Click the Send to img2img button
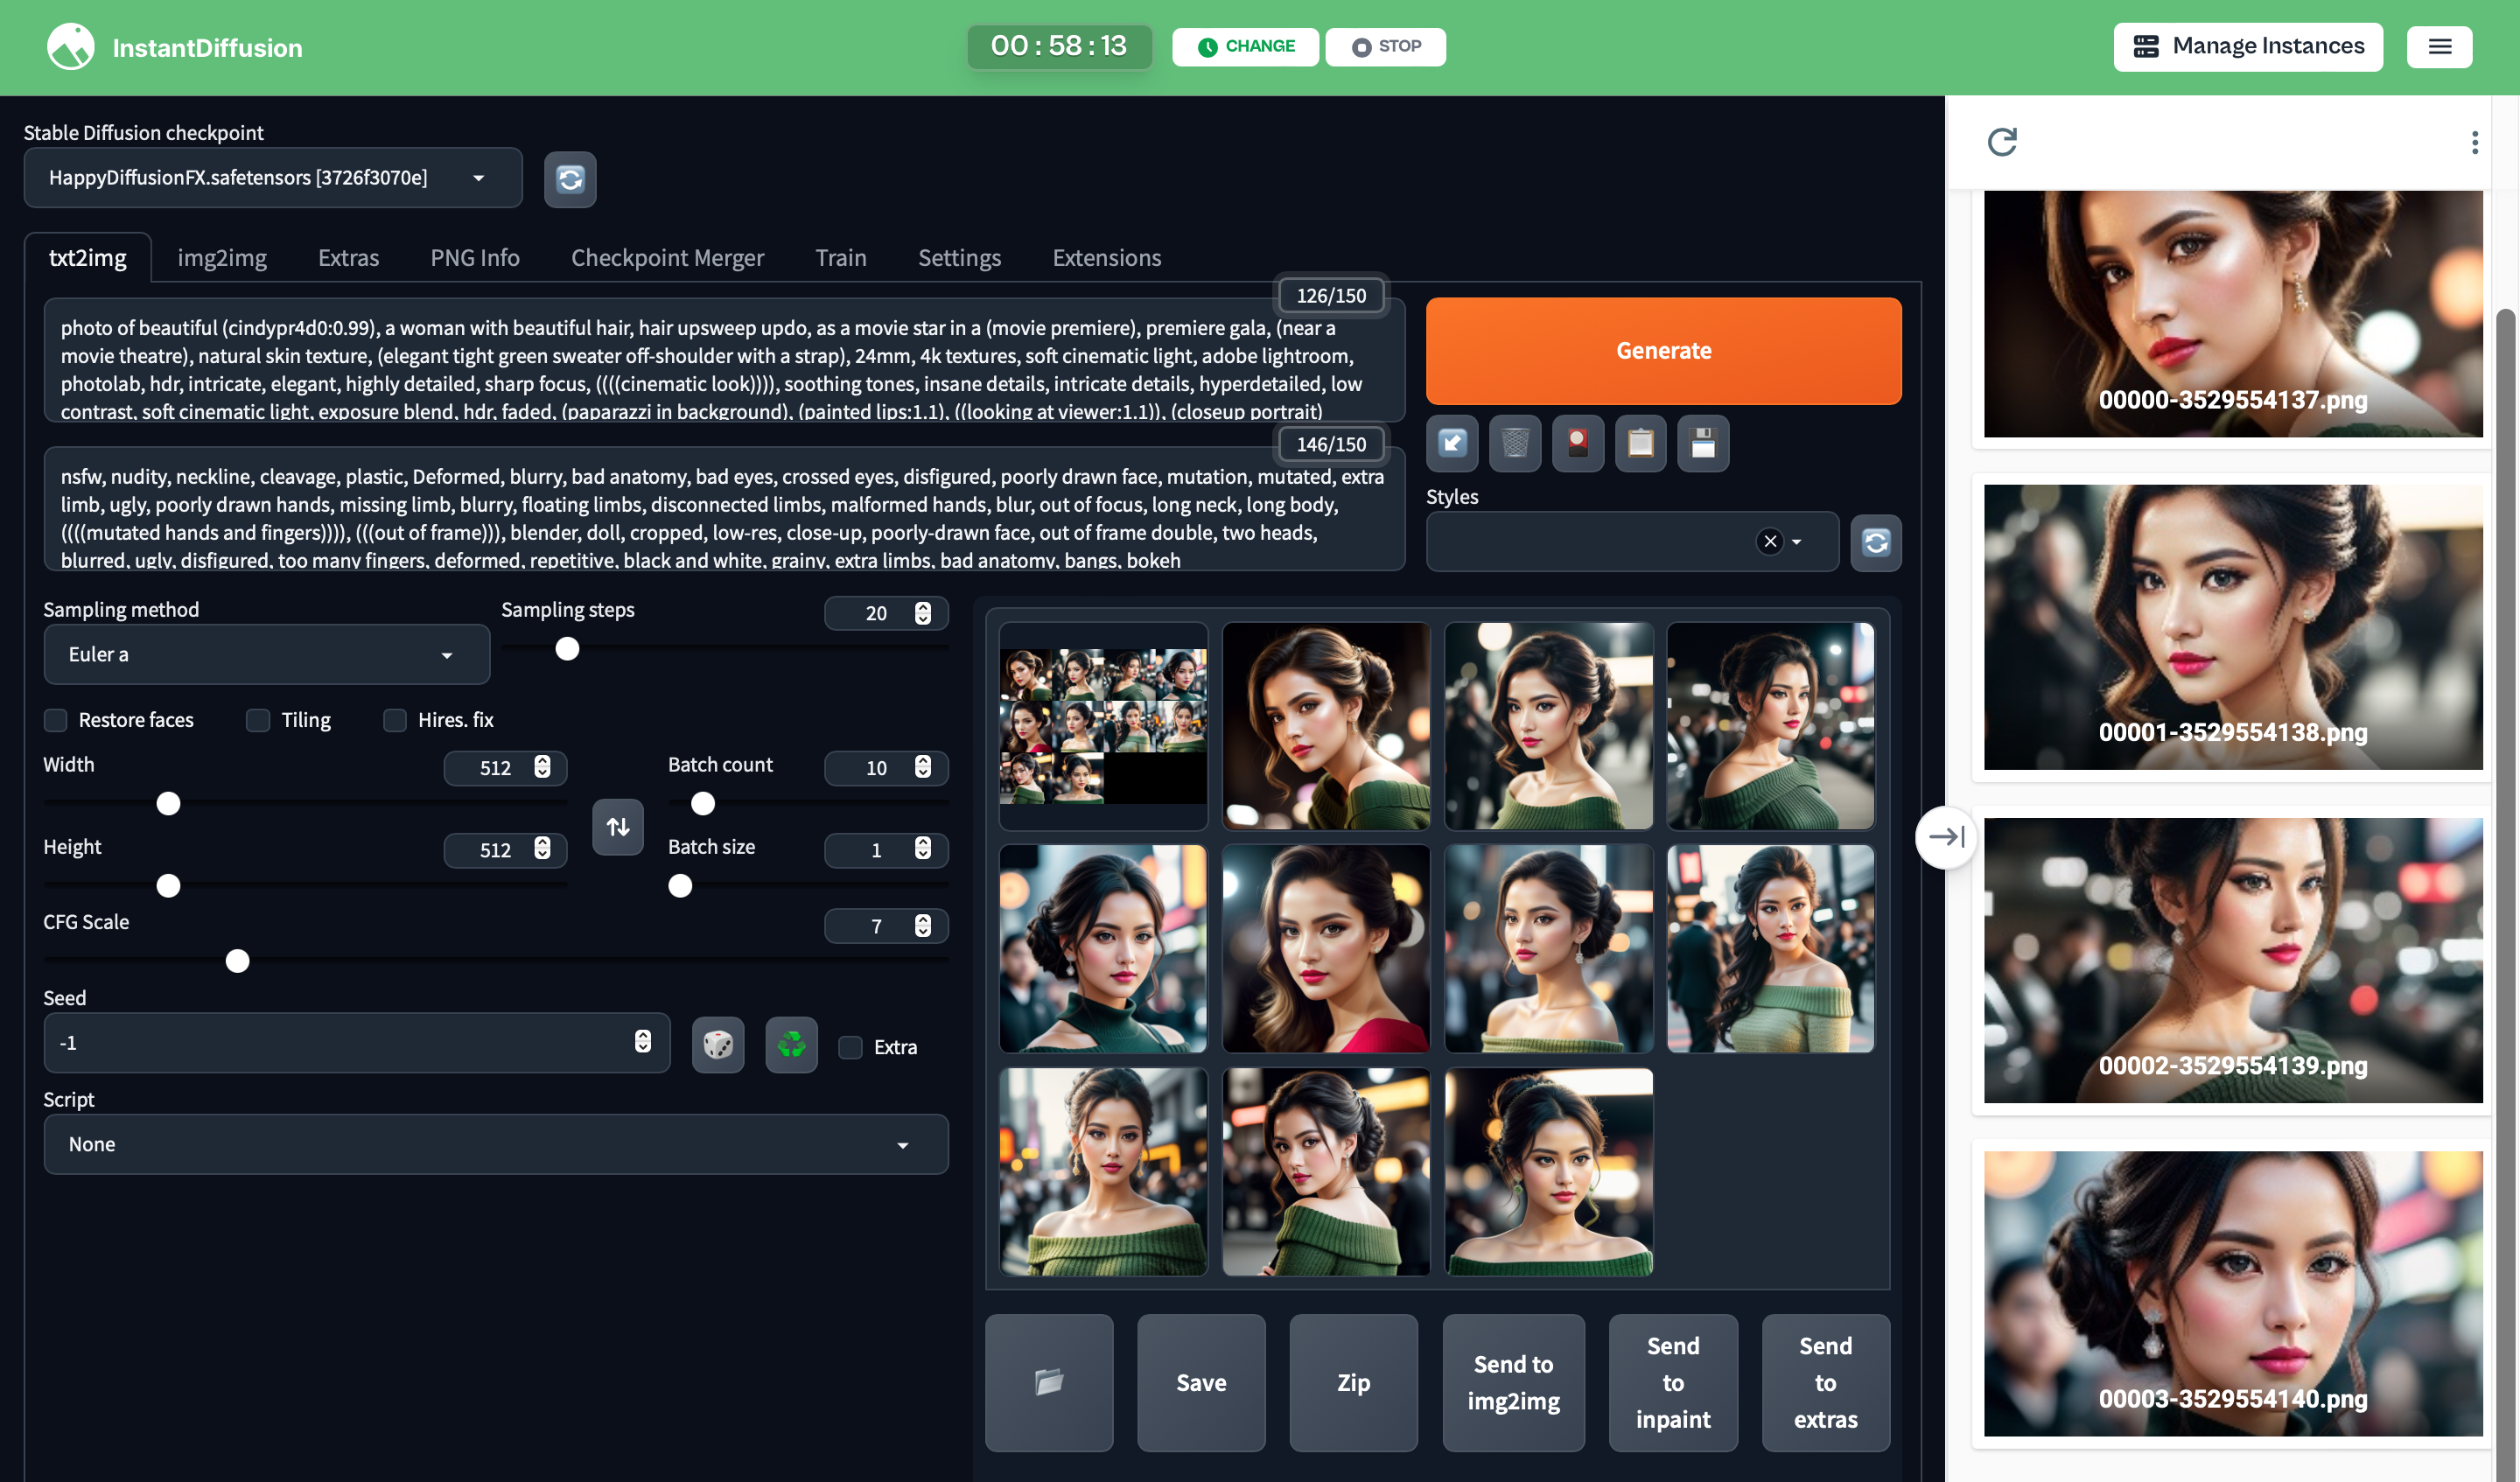The width and height of the screenshot is (2520, 1482). 1512,1382
